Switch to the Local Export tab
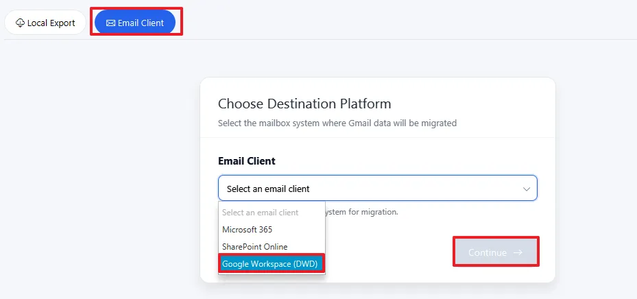The width and height of the screenshot is (637, 299). tap(45, 23)
